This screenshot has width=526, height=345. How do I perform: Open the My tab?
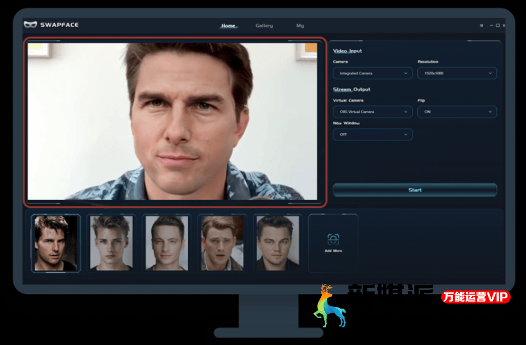pyautogui.click(x=300, y=26)
